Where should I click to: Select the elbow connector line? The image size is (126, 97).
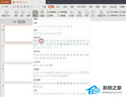45,26
